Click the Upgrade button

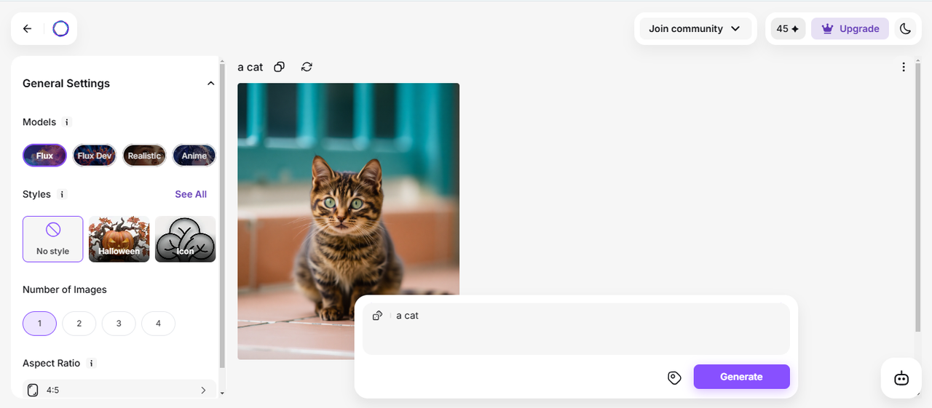[x=850, y=29]
